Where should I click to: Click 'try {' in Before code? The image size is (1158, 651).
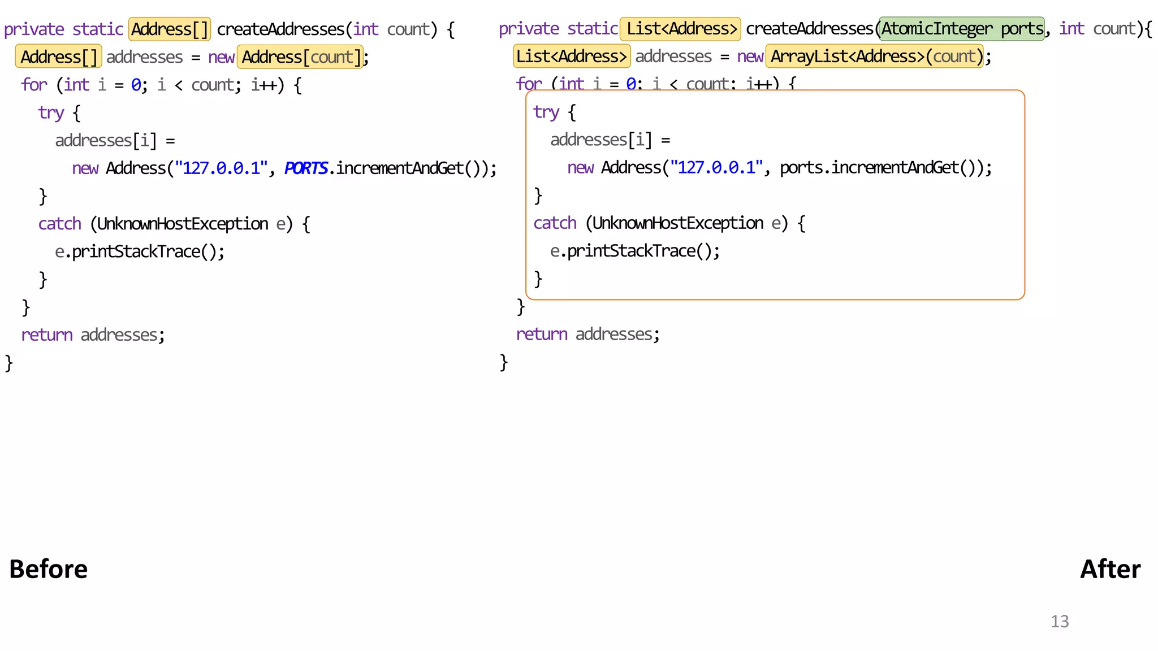click(59, 113)
